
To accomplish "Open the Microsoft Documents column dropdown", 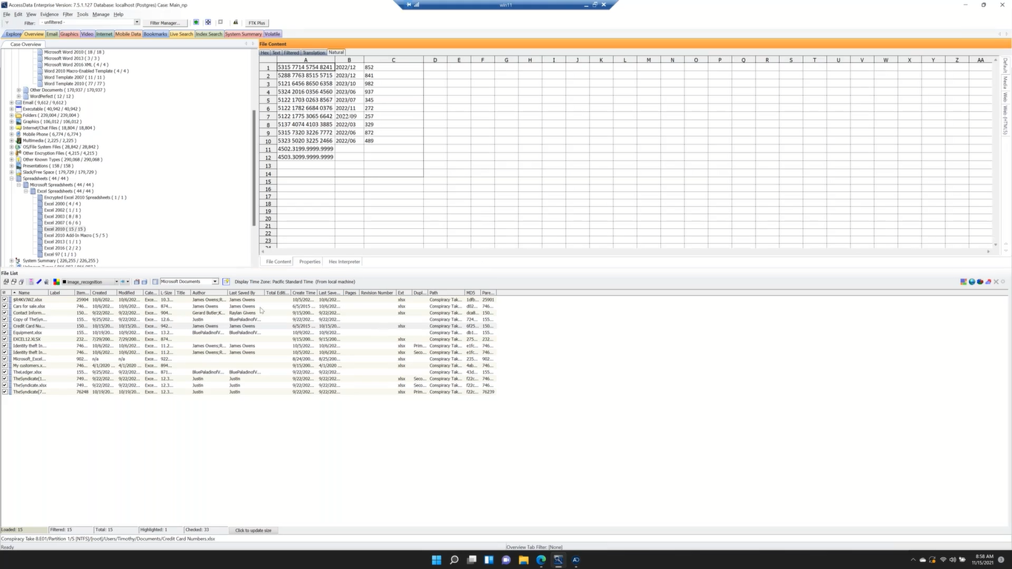I will 215,282.
